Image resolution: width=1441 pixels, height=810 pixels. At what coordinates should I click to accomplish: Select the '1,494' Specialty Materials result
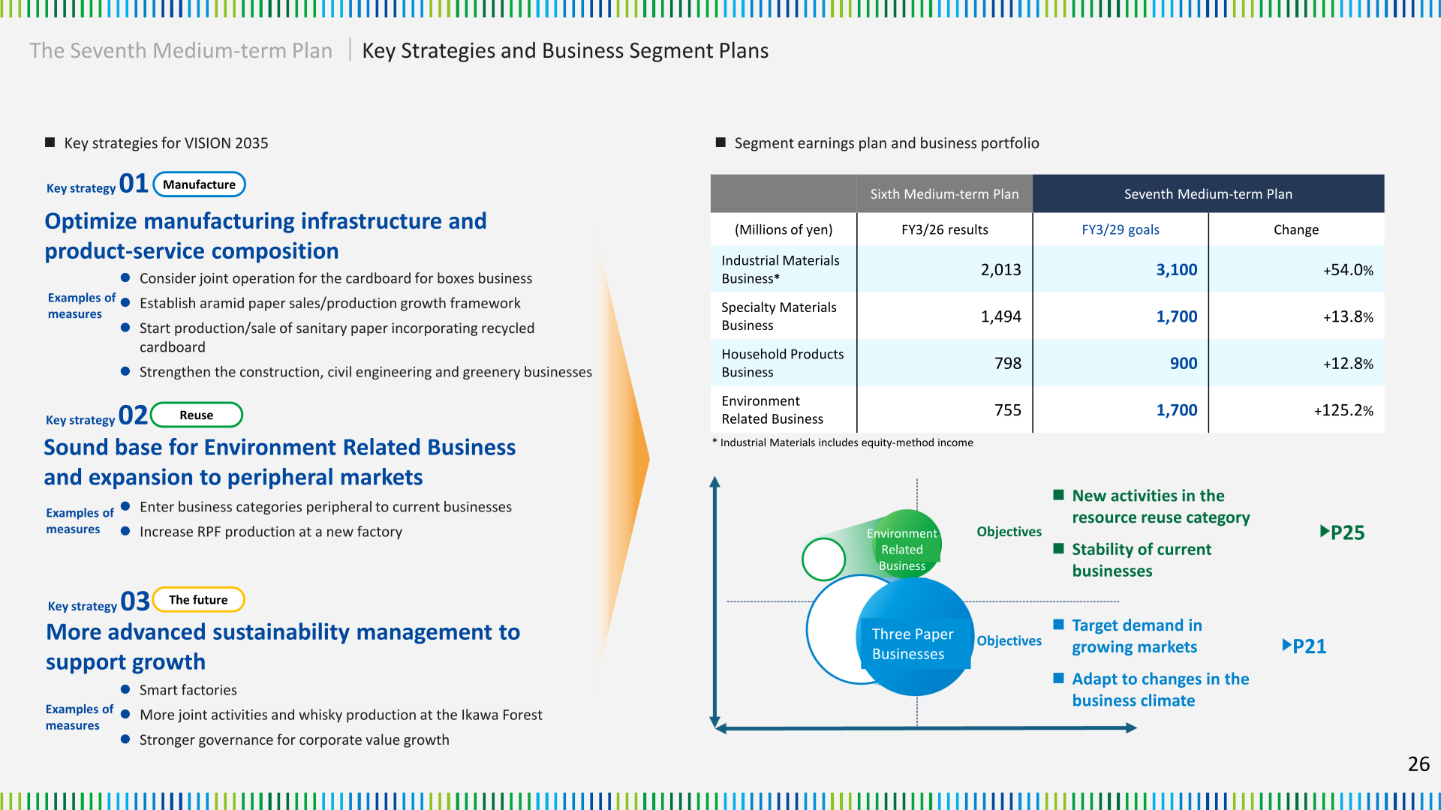pyautogui.click(x=1000, y=316)
